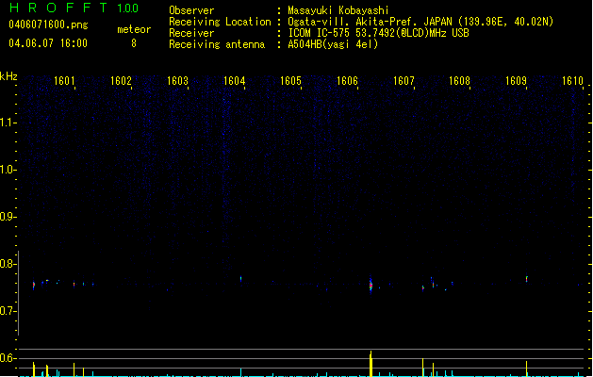This screenshot has height=377, width=593.
Task: Click the 1607 time axis marker
Action: (x=404, y=81)
